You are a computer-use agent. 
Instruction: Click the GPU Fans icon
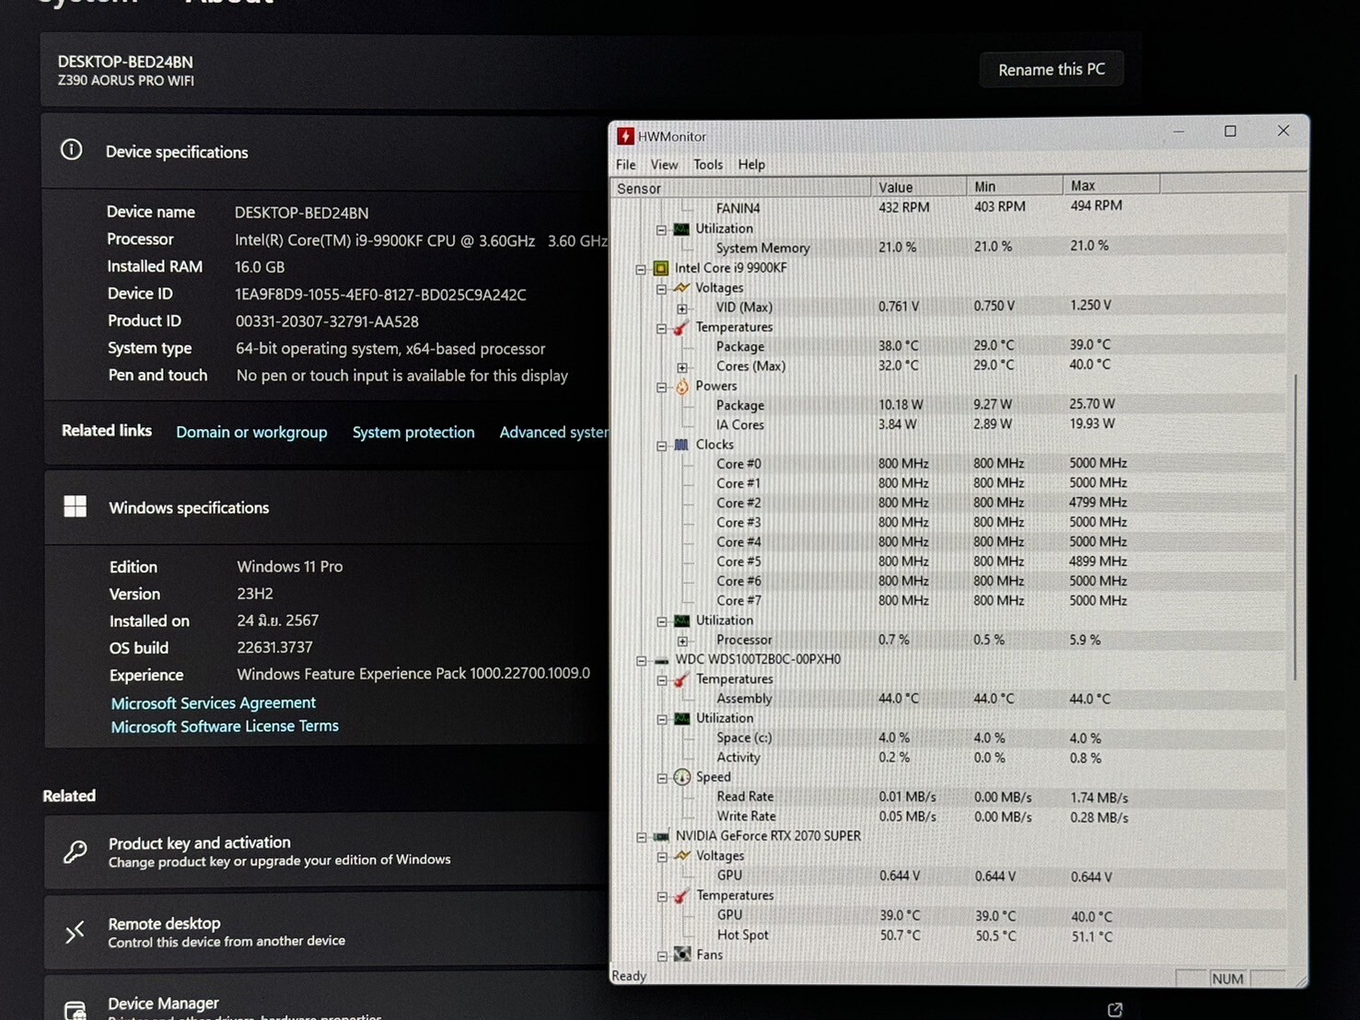tap(682, 955)
